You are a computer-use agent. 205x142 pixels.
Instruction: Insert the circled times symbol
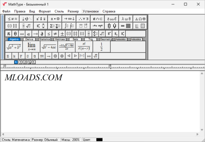coord(55,56)
